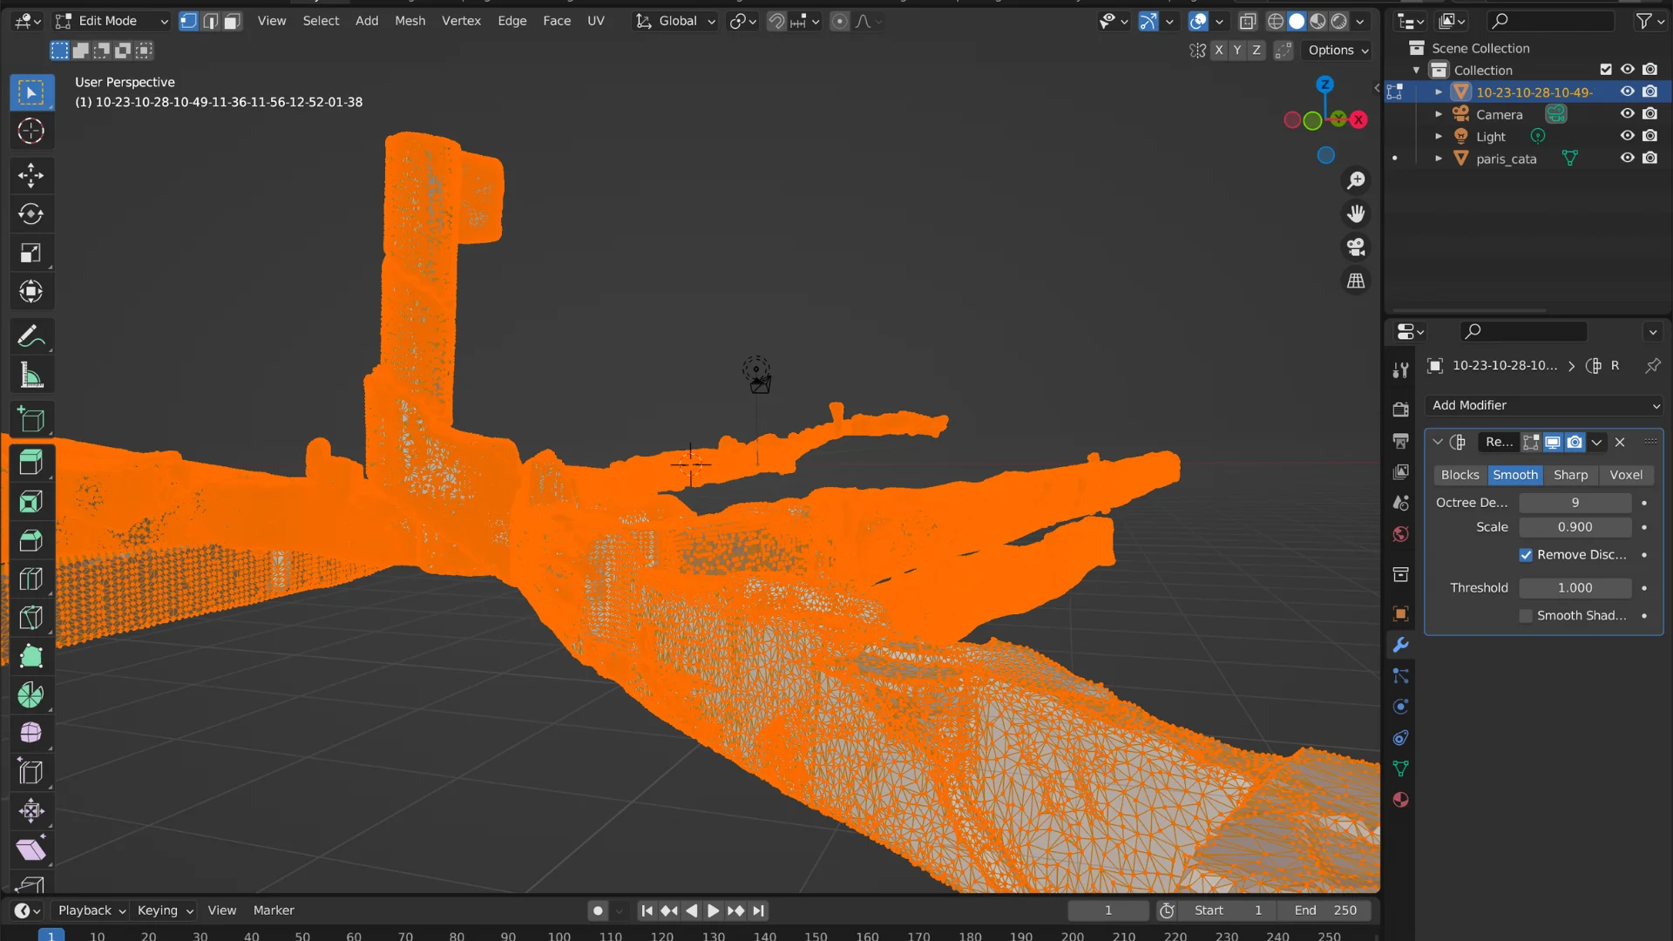
Task: Open the Keying dropdown
Action: pos(164,911)
